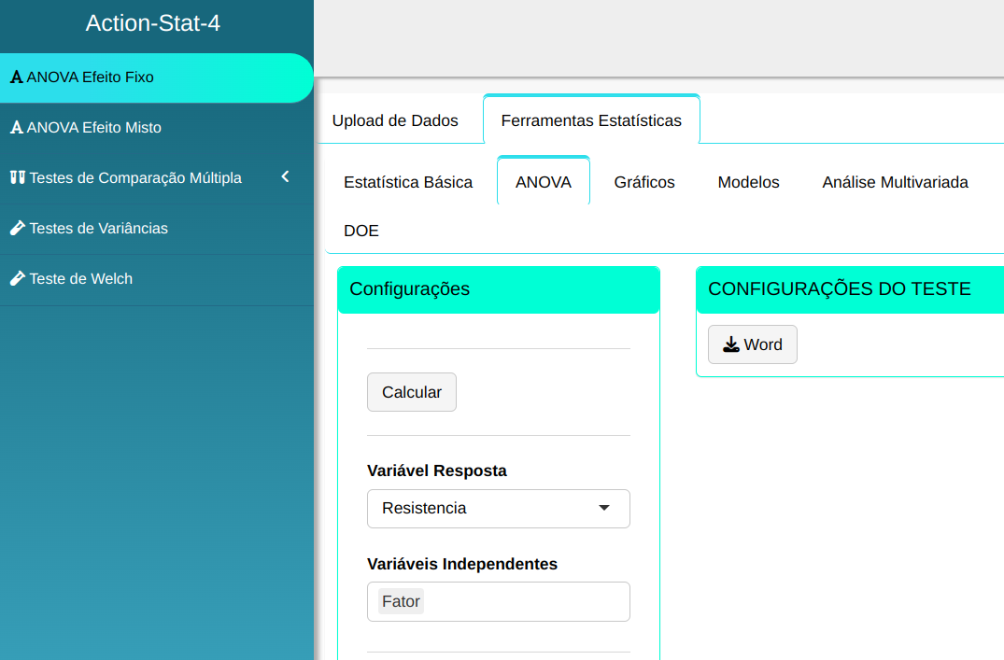
Task: Switch to Upload de Dados tab
Action: pyautogui.click(x=395, y=120)
